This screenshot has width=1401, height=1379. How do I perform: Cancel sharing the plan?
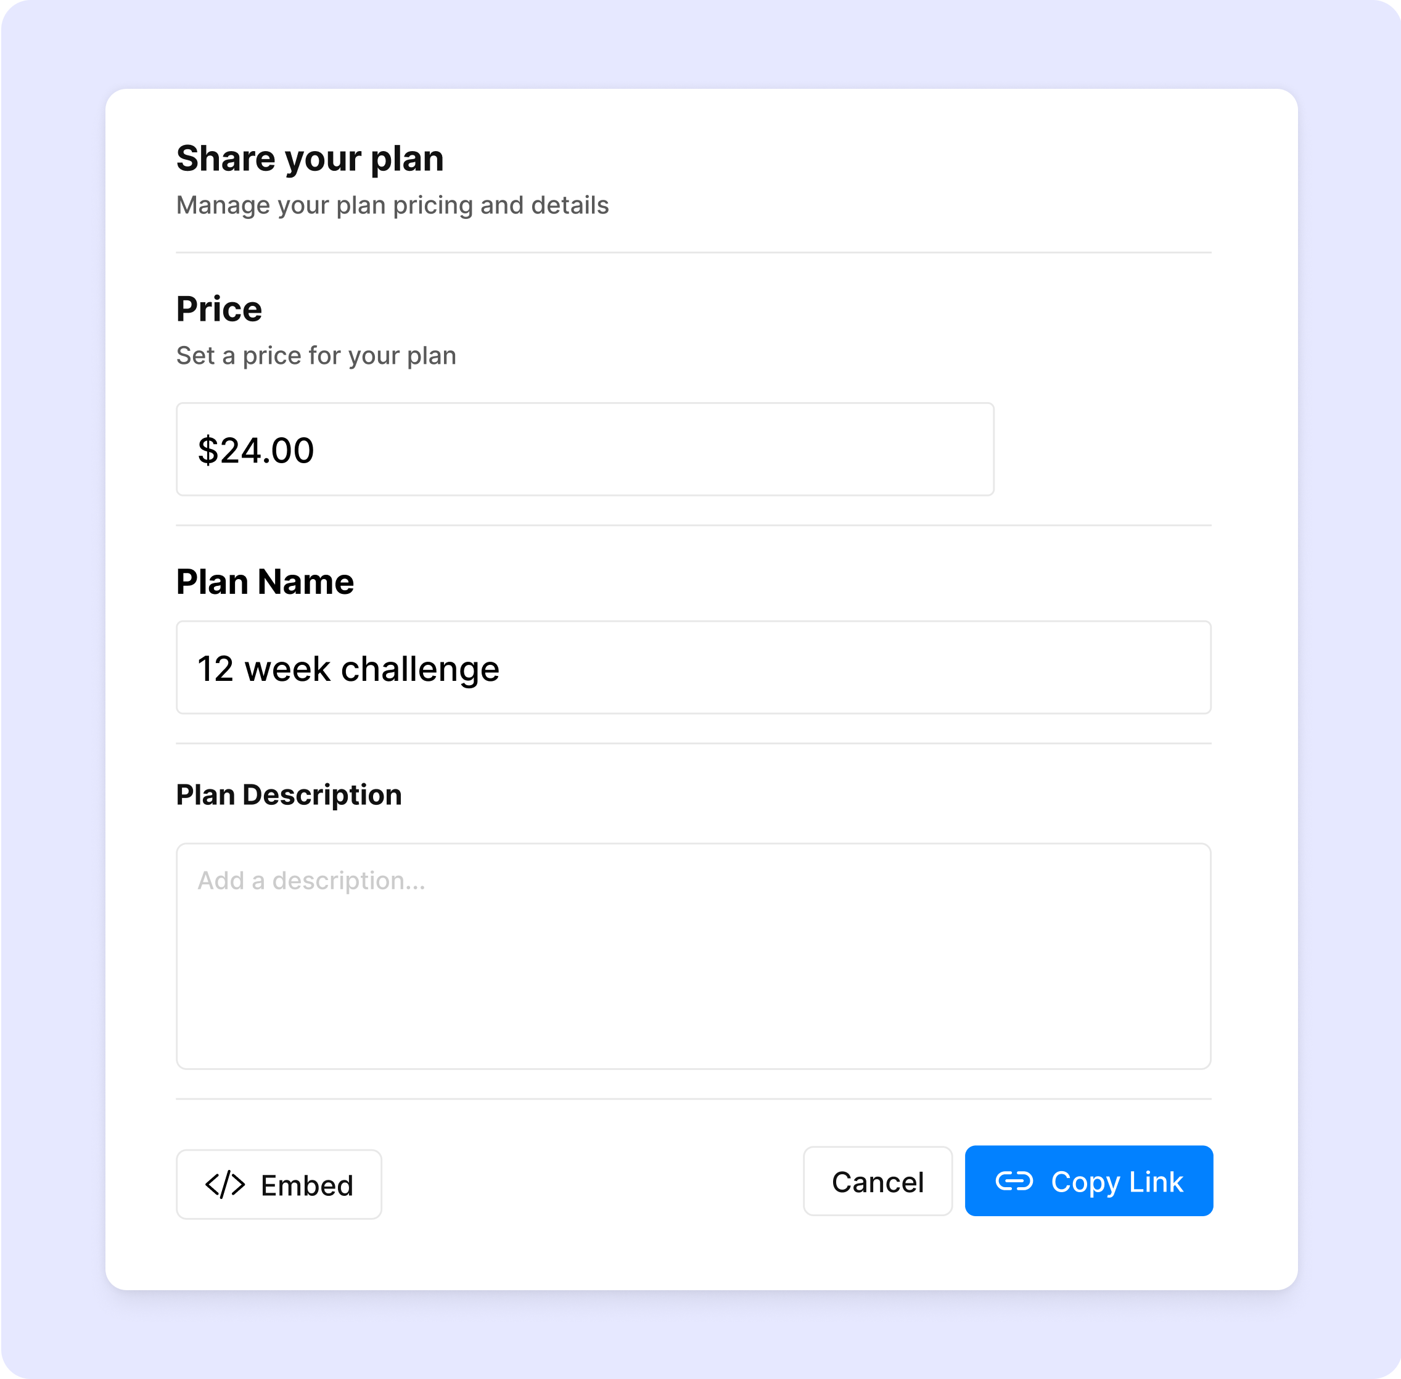click(x=877, y=1181)
